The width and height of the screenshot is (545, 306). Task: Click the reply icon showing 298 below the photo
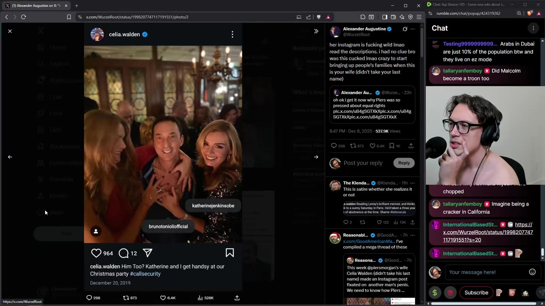[89, 298]
